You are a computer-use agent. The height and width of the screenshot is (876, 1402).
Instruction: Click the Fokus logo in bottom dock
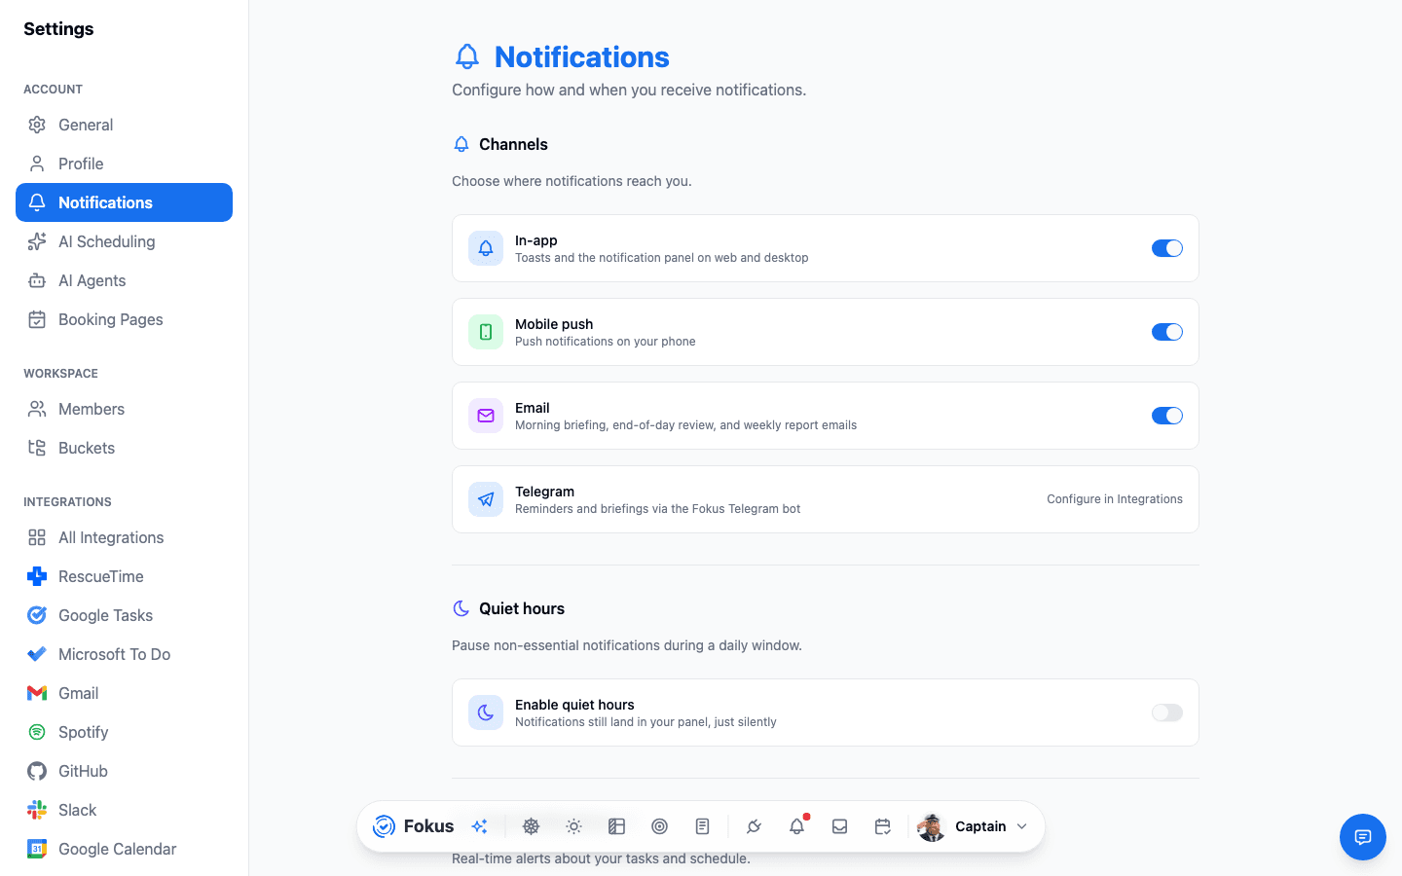tap(385, 826)
